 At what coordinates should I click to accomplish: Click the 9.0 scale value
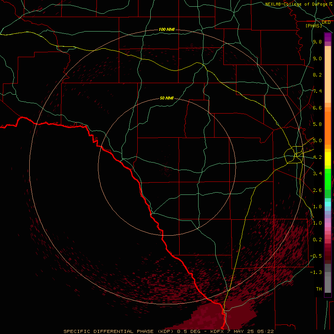[x=317, y=58]
